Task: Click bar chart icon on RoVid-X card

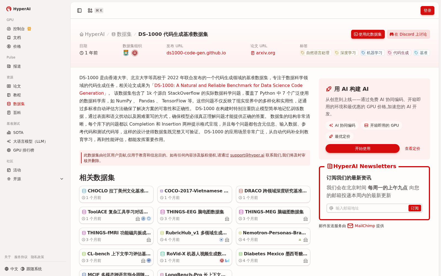Action: pyautogui.click(x=227, y=261)
